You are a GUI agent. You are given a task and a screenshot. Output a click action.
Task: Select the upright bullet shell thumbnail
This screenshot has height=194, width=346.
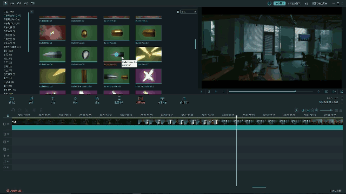pyautogui.click(x=84, y=76)
